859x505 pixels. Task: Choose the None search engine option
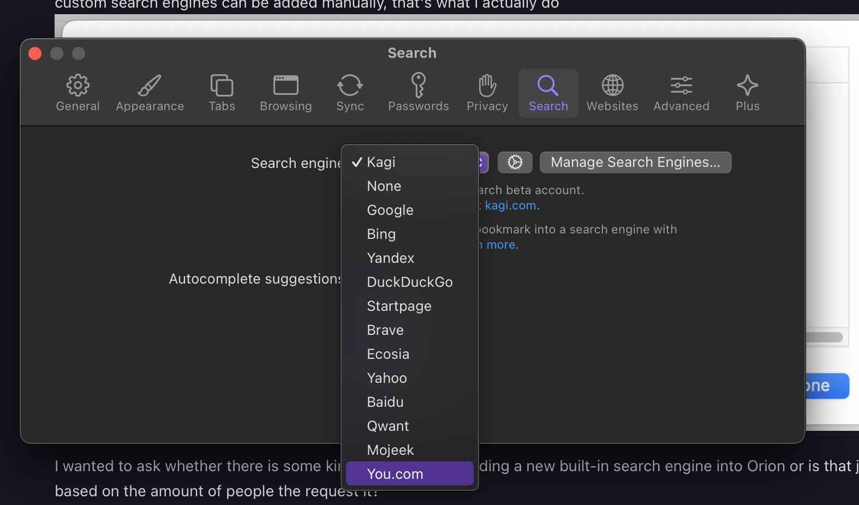click(384, 186)
